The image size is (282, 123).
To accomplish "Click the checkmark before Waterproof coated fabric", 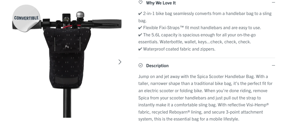I will tap(140, 49).
